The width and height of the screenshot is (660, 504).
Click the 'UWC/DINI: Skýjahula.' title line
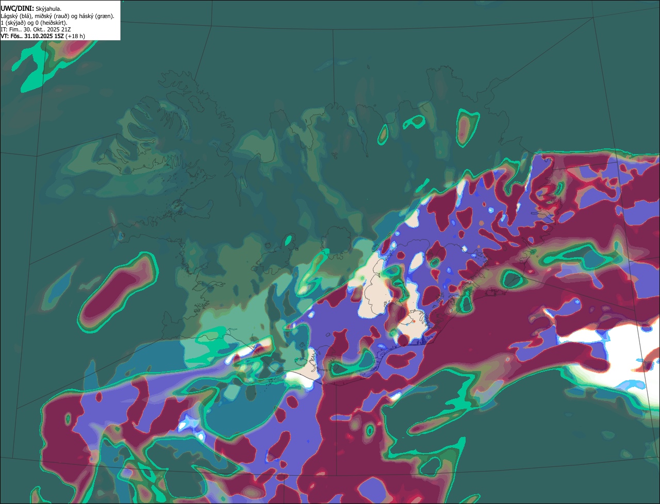[x=31, y=8]
